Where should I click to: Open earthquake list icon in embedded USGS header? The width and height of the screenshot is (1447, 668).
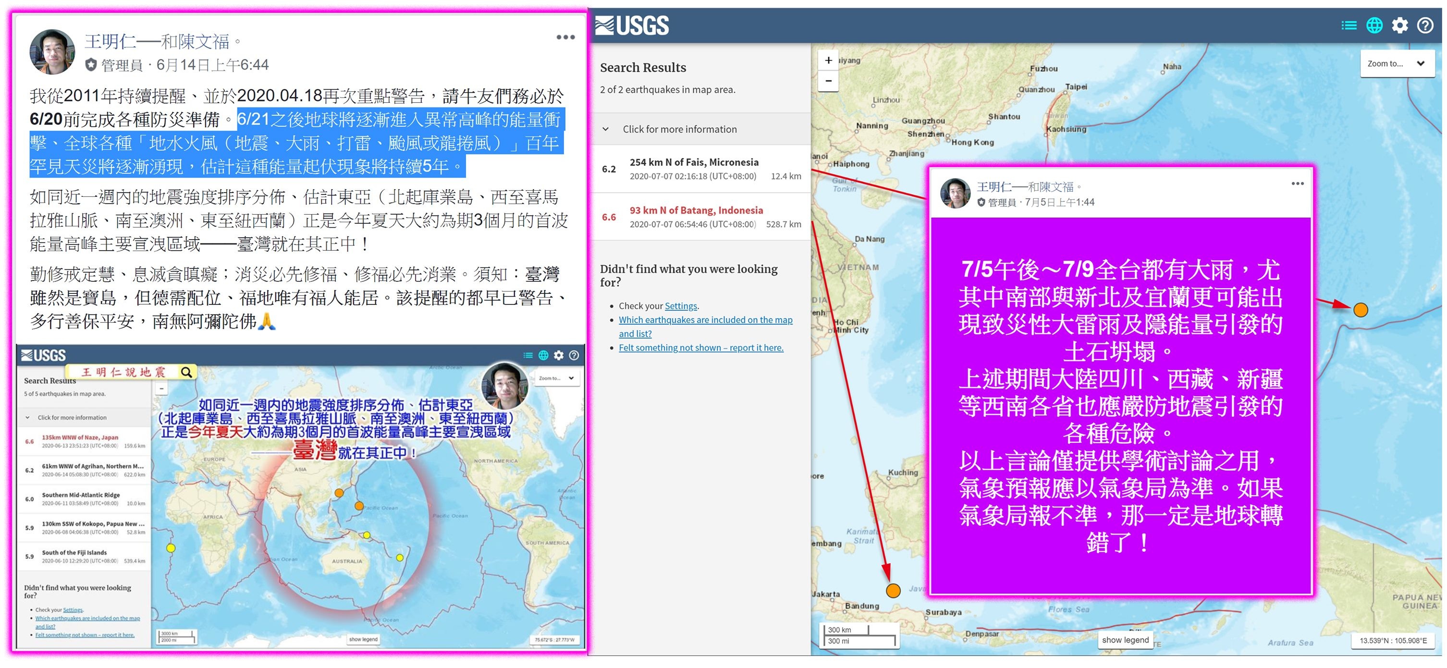tap(527, 355)
